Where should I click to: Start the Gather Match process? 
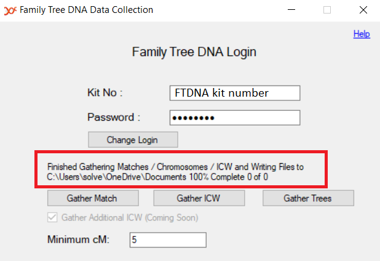click(x=93, y=198)
